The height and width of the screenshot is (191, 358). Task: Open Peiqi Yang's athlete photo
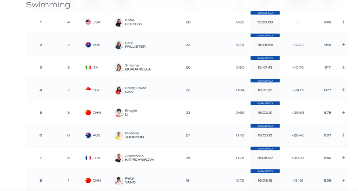click(119, 181)
